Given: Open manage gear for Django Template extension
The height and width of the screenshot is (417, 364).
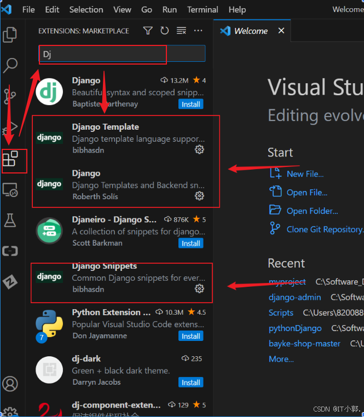Looking at the screenshot, I should pyautogui.click(x=199, y=149).
